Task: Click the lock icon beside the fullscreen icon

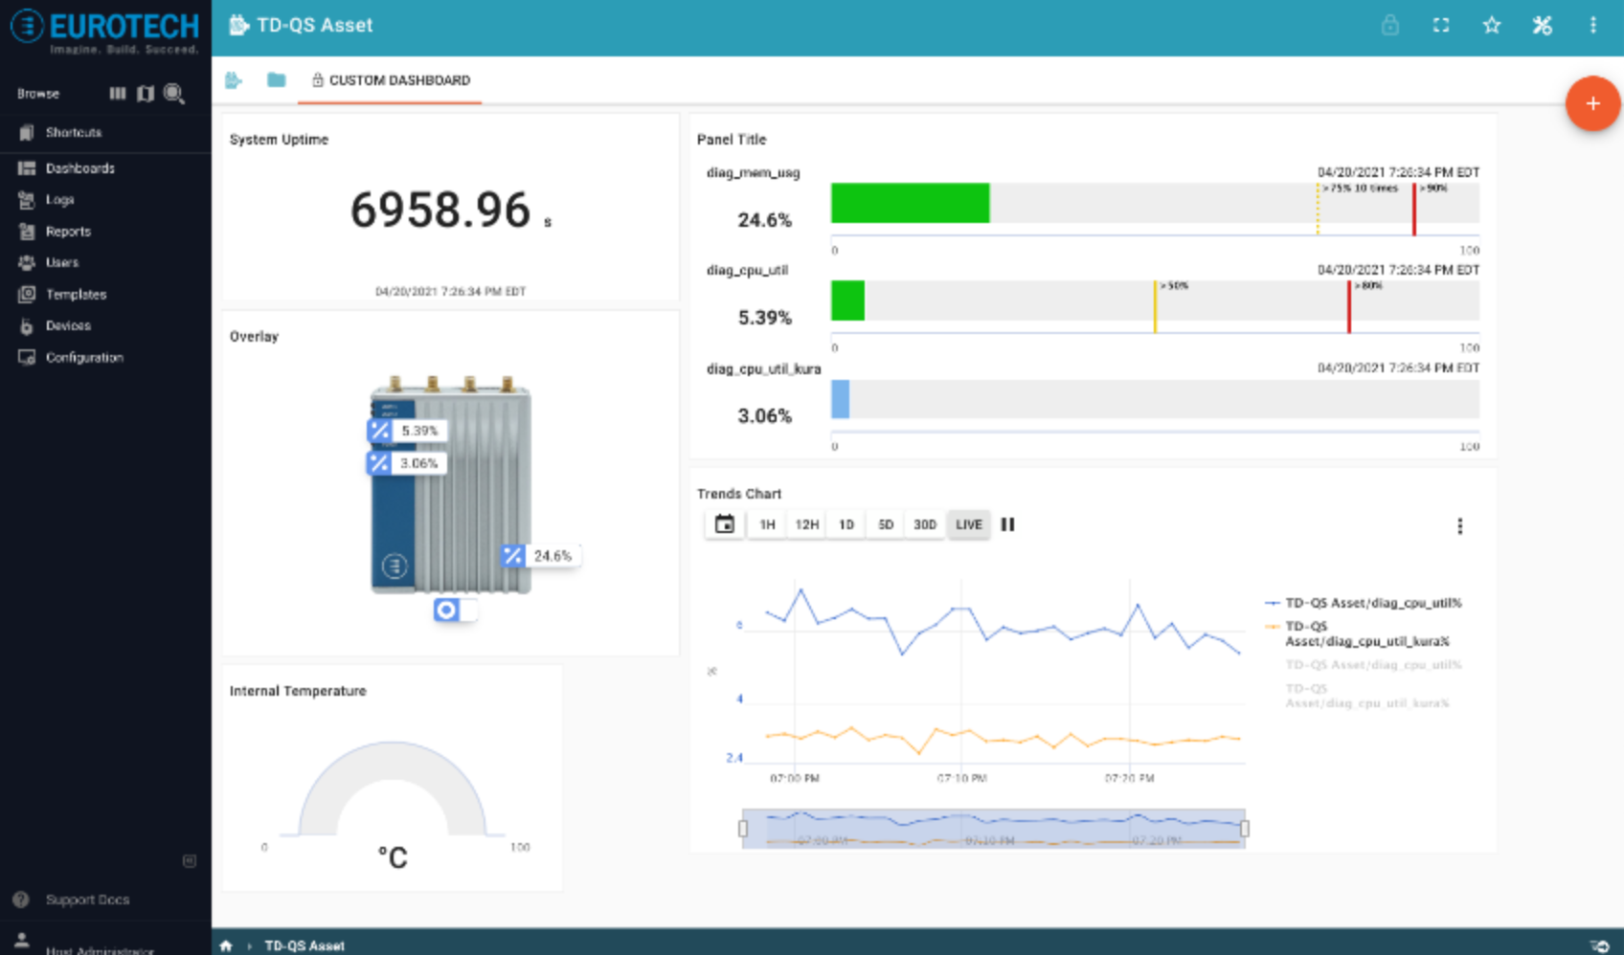Action: pos(1390,26)
